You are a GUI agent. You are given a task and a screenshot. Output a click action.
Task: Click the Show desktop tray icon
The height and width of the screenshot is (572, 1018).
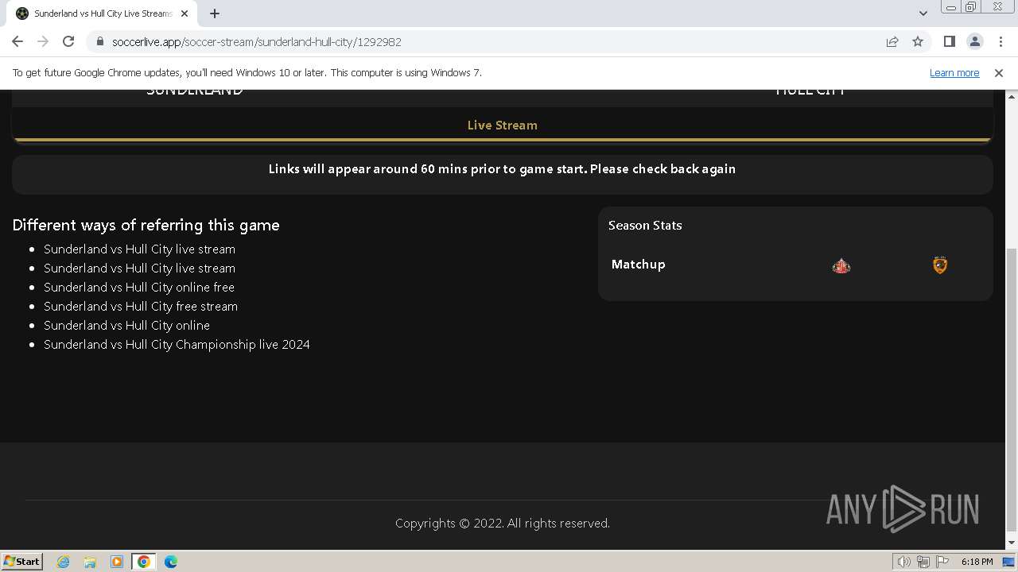pos(1008,562)
